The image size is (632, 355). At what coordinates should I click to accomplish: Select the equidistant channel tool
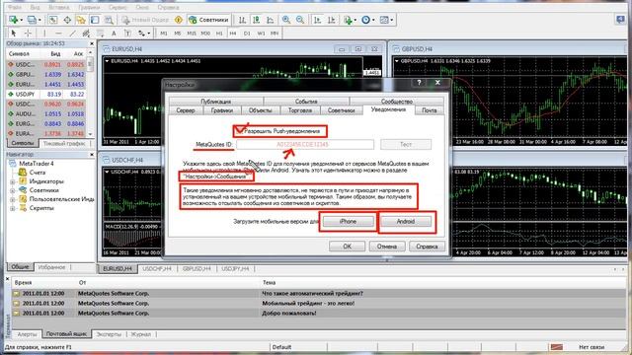pos(86,33)
